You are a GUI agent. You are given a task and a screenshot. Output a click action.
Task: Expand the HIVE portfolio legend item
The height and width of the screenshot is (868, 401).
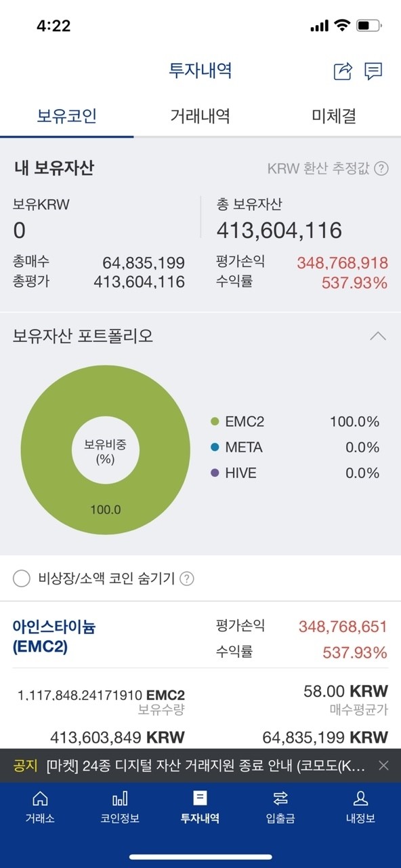(x=237, y=472)
